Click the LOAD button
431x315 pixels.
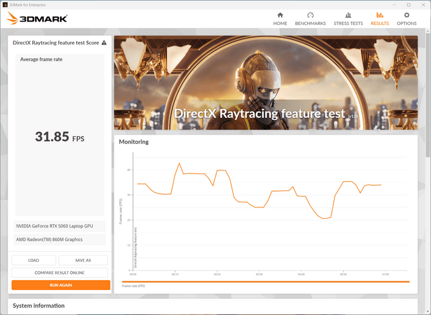(x=34, y=260)
